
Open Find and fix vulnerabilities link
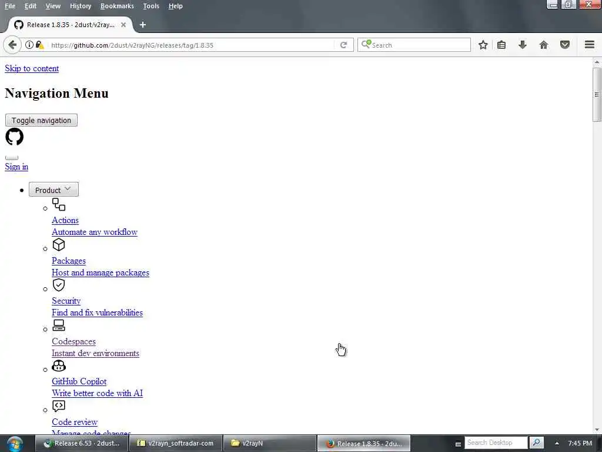(97, 313)
